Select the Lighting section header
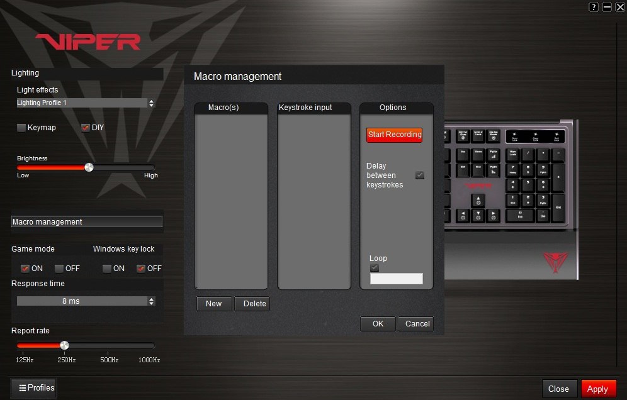Image resolution: width=627 pixels, height=400 pixels. pyautogui.click(x=87, y=74)
